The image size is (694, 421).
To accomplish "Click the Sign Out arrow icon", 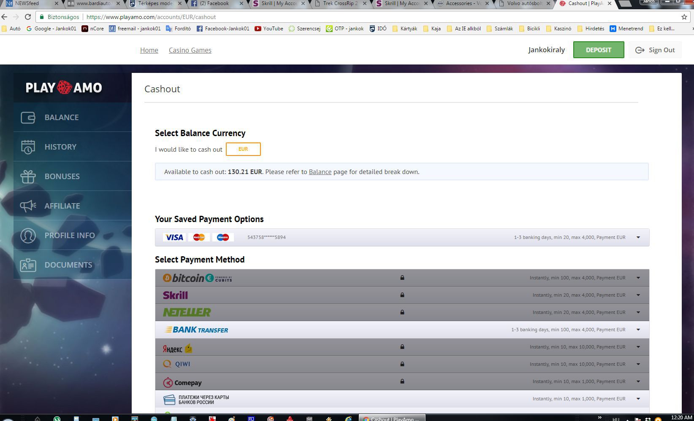I will [640, 50].
